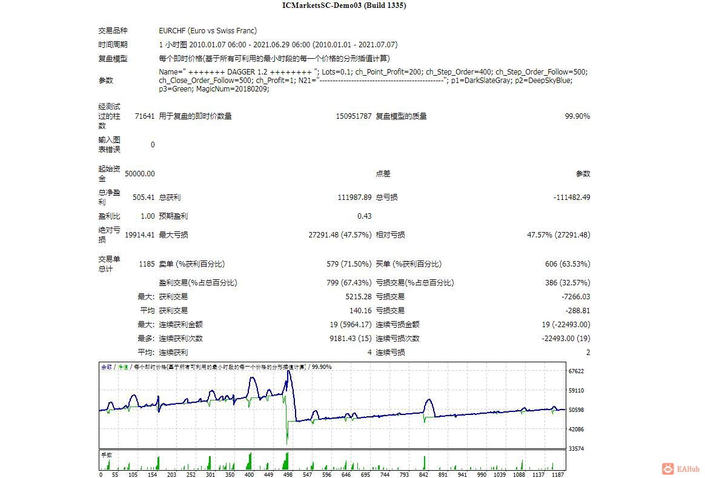
Task: Click the chart axis value '33574'
Action: coord(577,449)
